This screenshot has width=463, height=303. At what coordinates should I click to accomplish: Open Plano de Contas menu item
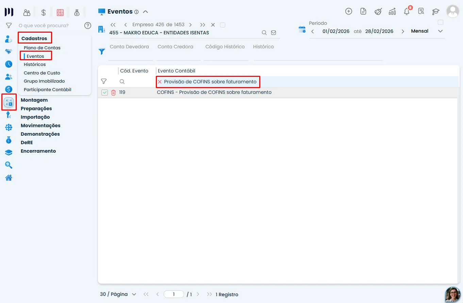pyautogui.click(x=42, y=48)
